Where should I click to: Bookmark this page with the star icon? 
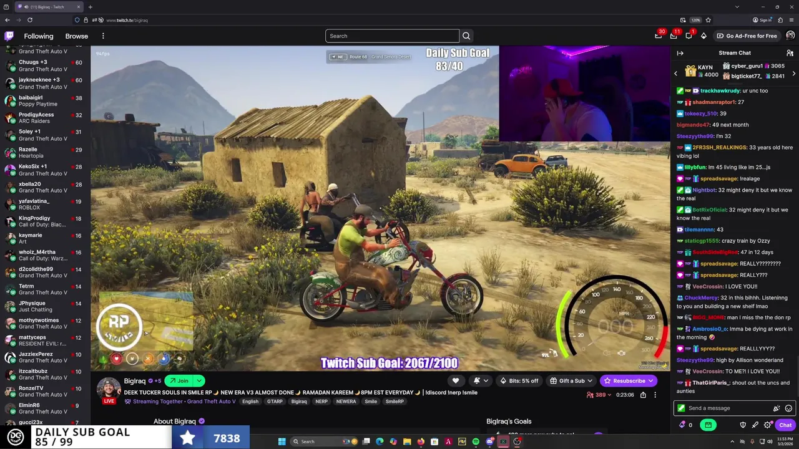tap(708, 20)
